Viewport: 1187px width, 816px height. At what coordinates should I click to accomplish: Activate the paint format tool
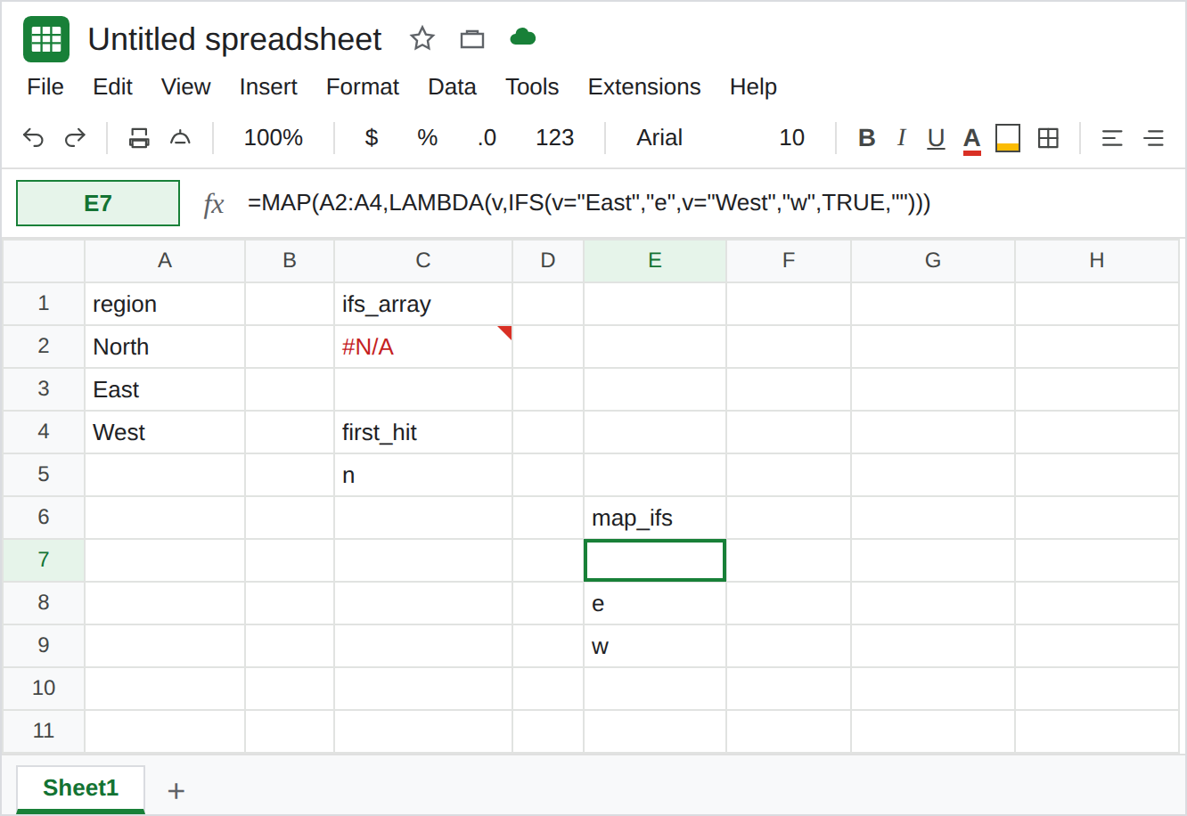[181, 138]
